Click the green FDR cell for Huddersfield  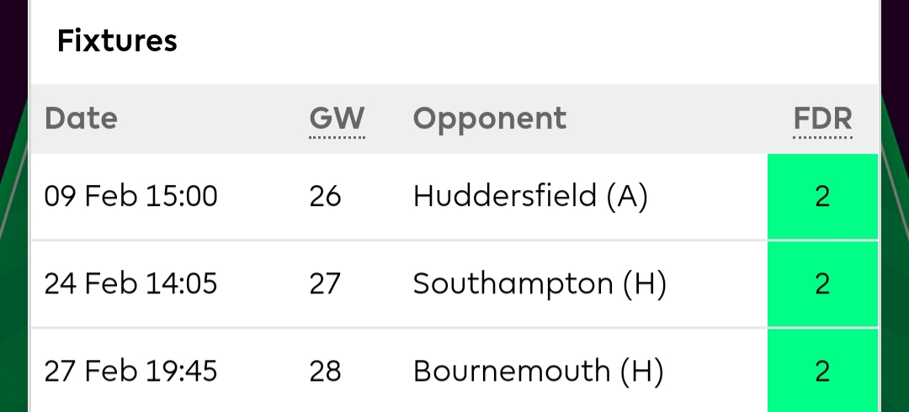tap(822, 197)
